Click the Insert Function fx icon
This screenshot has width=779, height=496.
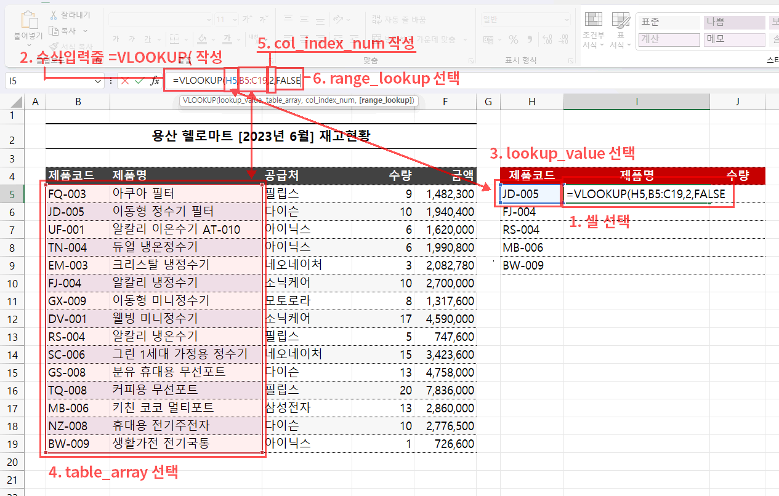point(155,81)
